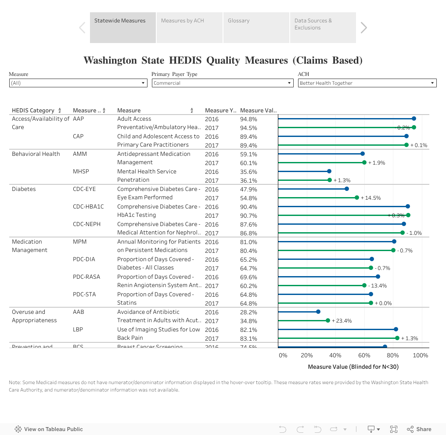
Task: Click the 2017 AAB green data point
Action: tap(328, 320)
